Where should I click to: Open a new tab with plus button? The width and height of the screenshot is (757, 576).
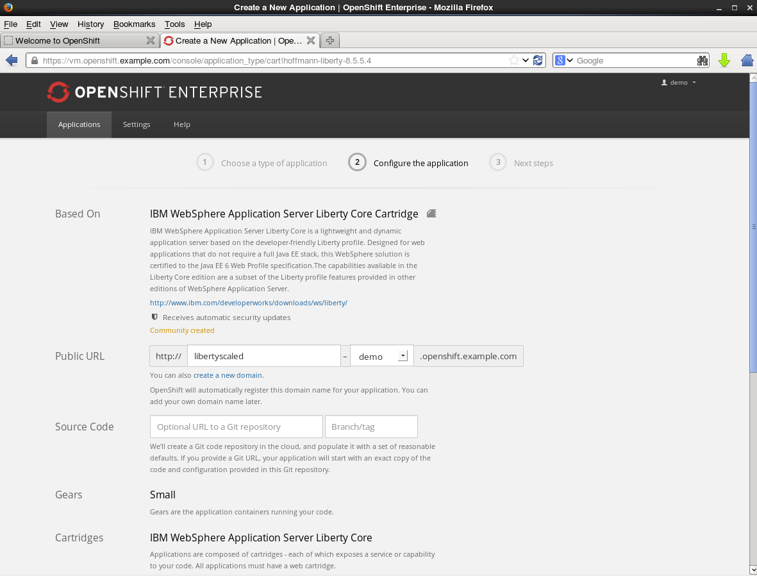coord(330,40)
